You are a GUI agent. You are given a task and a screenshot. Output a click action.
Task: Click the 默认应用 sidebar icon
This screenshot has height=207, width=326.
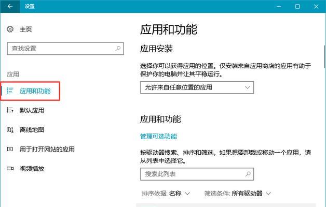coord(10,110)
